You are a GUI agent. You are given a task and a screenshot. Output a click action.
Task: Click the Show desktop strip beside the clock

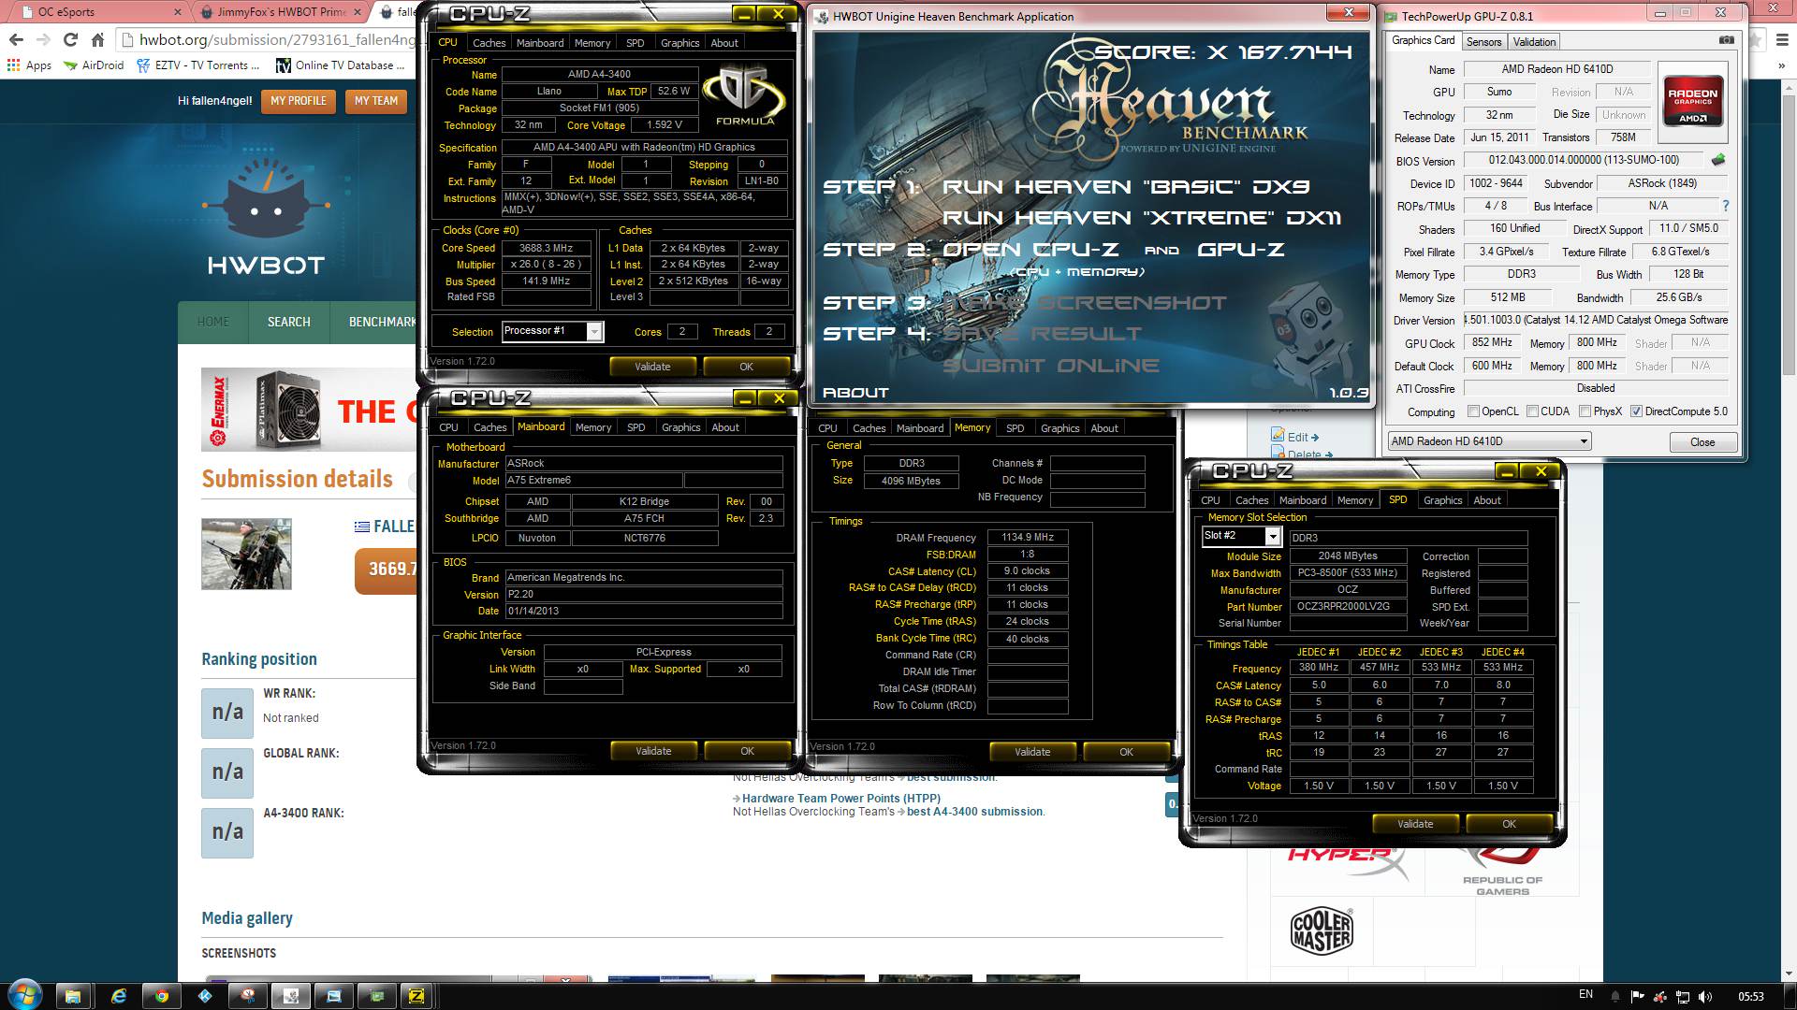pyautogui.click(x=1790, y=996)
